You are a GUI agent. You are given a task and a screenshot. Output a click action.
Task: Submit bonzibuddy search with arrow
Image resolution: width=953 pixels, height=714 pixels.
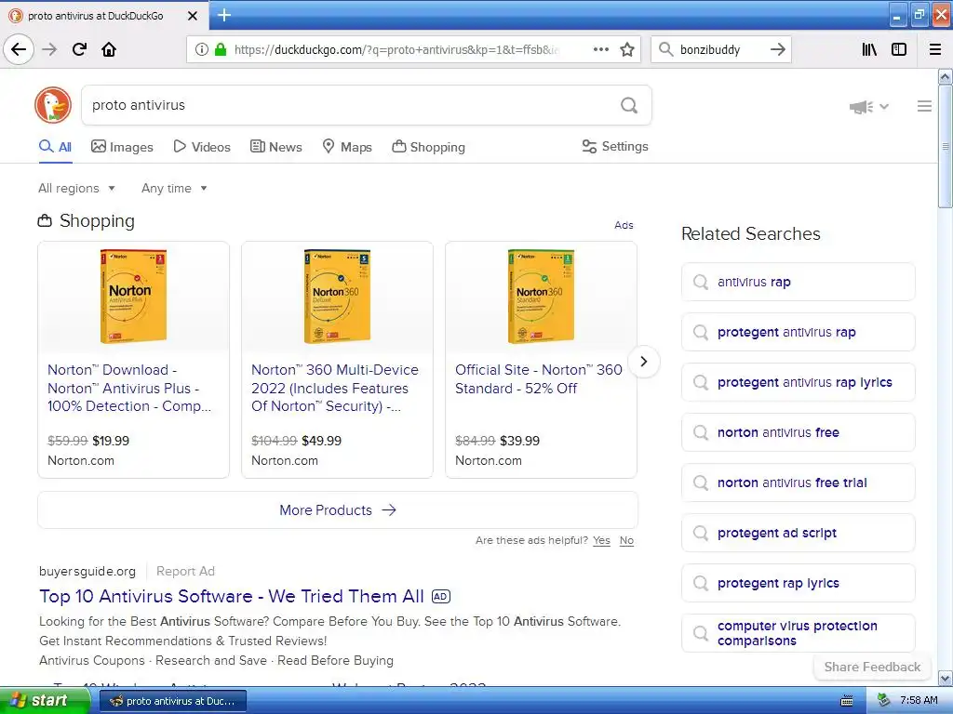[778, 49]
